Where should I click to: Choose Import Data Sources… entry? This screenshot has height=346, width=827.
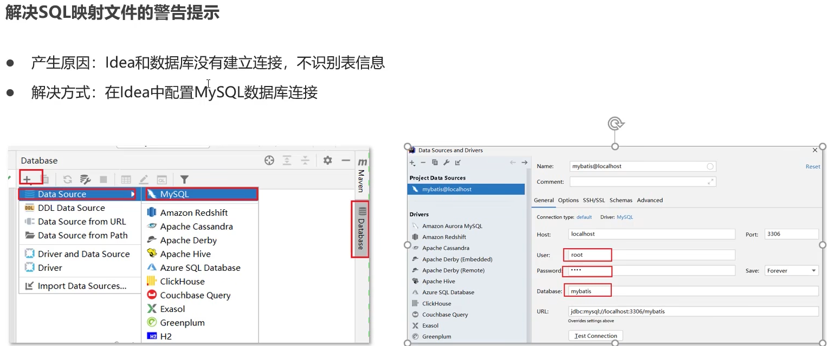(x=80, y=286)
